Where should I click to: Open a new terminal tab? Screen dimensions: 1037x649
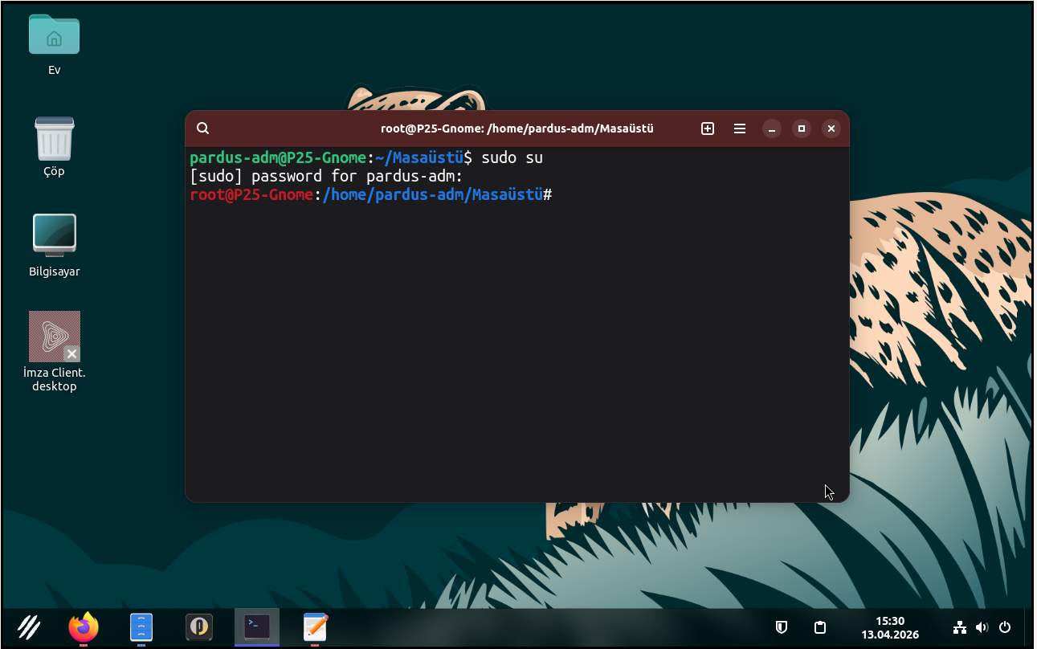tap(708, 129)
